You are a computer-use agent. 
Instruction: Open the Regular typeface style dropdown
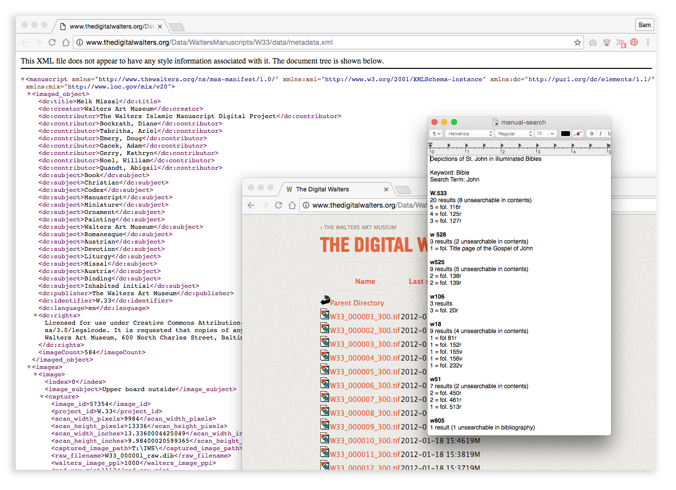coord(515,133)
